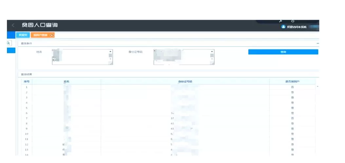
Task: Select row number 6 in results table
Action: (x=168, y=113)
